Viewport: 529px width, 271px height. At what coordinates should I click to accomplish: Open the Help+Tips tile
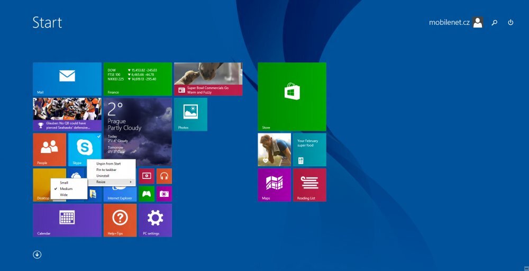(120, 220)
